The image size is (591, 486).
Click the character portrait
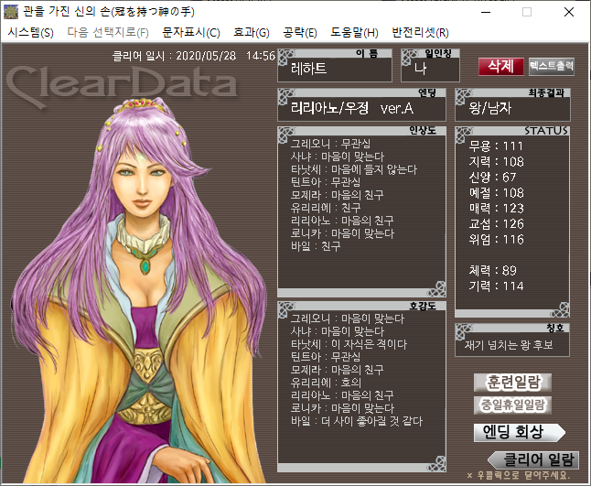click(139, 290)
